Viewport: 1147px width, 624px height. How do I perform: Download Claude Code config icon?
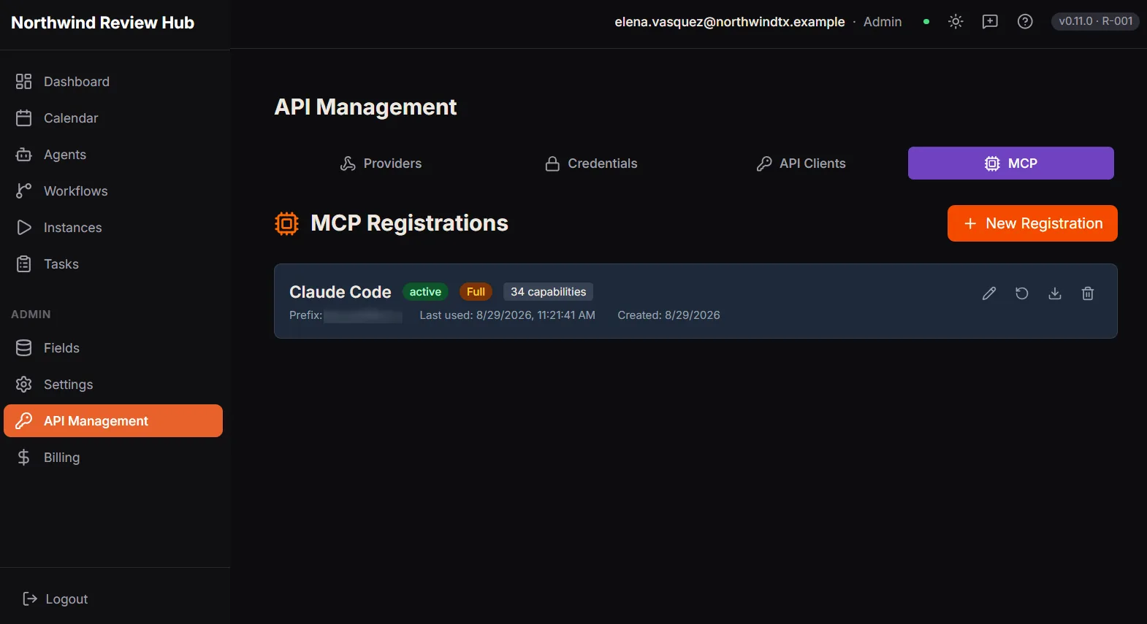[x=1055, y=293]
